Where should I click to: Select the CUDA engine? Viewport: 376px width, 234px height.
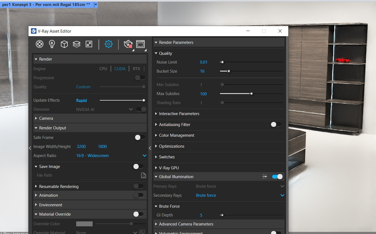120,69
